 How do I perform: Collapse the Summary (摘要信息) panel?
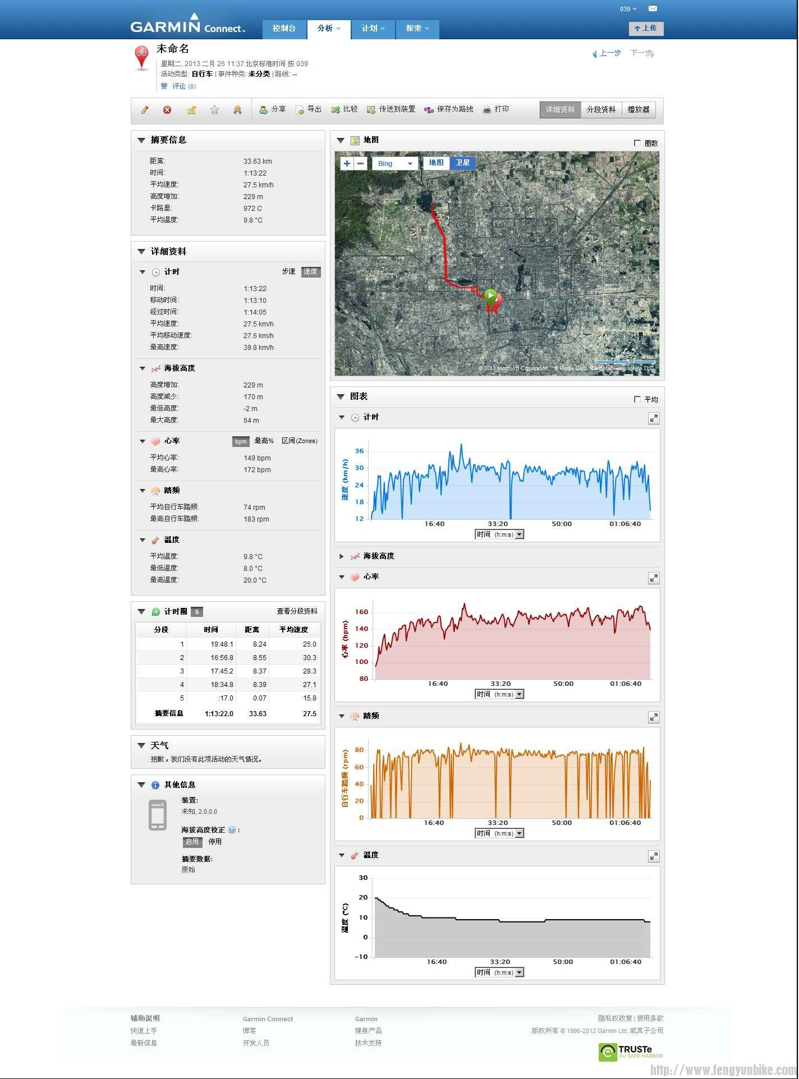click(x=141, y=140)
